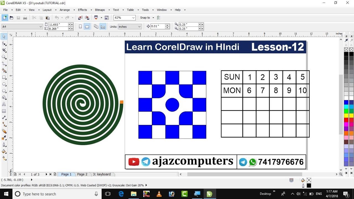Select the Zoom tool in the toolbox

4,57
